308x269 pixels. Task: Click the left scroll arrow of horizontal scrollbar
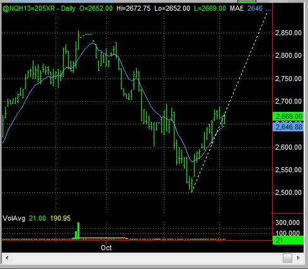pos(7,258)
